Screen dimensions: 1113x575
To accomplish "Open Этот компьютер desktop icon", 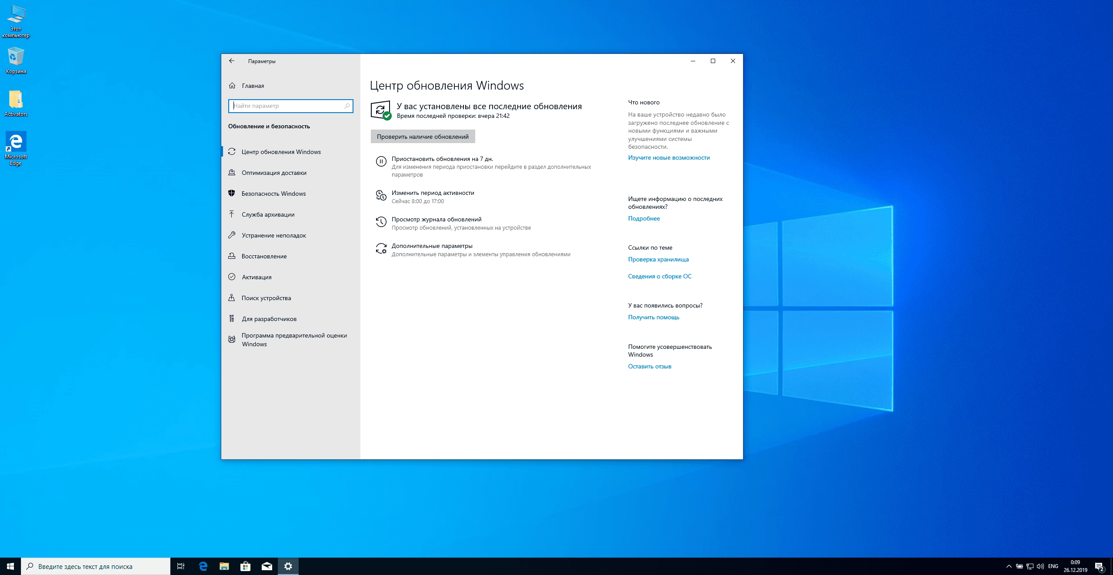I will click(16, 21).
